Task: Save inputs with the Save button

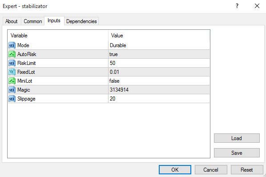Action: (237, 153)
